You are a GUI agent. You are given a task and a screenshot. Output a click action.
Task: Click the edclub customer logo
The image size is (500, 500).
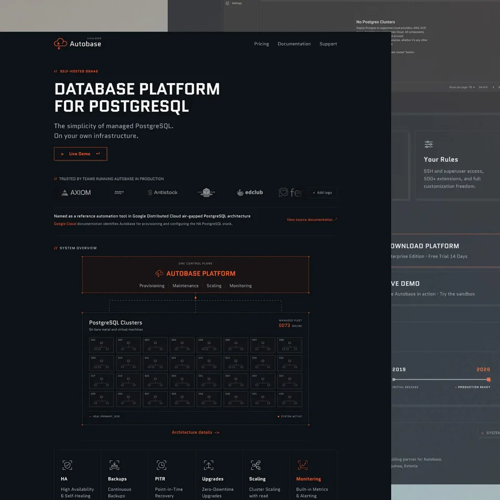point(250,192)
